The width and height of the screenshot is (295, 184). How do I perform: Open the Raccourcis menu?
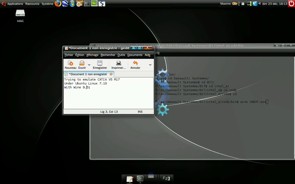point(32,4)
